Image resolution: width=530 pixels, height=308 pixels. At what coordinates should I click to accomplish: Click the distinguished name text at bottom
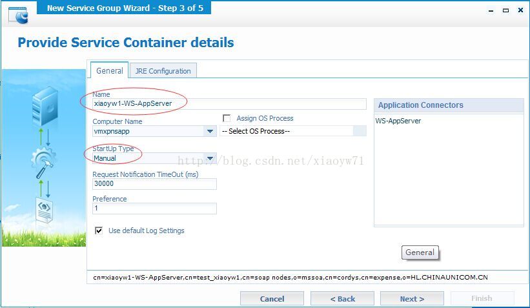click(290, 277)
